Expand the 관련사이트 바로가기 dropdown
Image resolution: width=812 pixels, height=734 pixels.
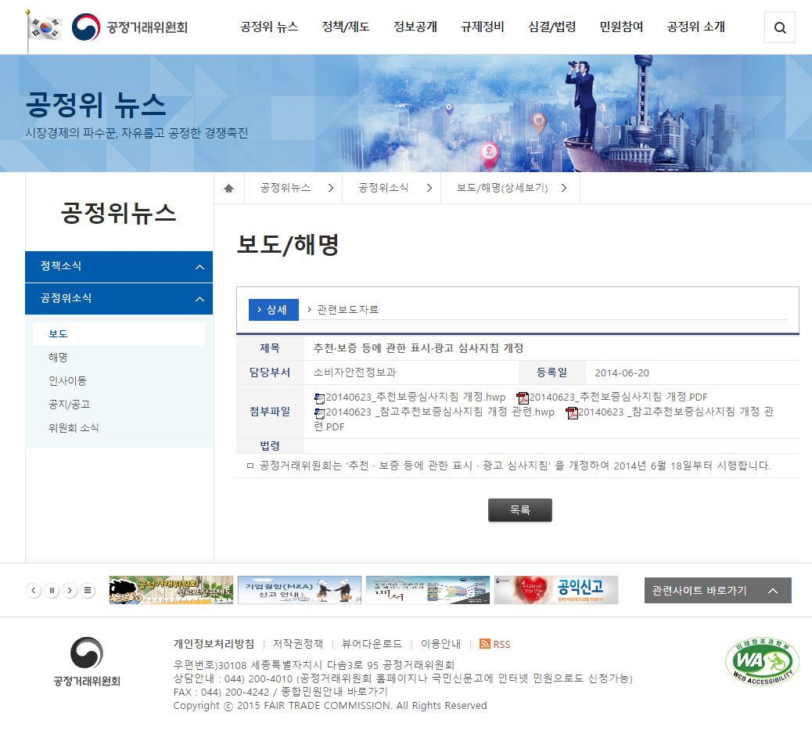(x=717, y=591)
